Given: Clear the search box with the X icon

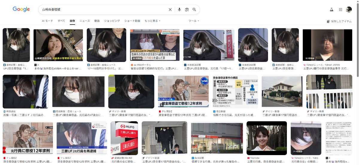Looking at the screenshot, I should pos(170,10).
